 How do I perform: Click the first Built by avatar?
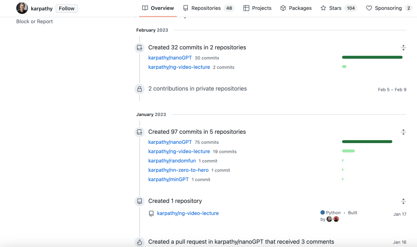329,219
